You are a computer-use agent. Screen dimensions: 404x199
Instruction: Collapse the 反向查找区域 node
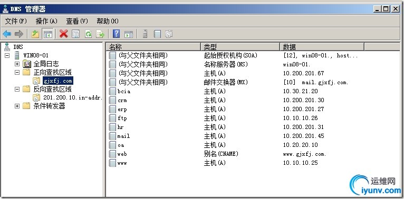coord(17,89)
